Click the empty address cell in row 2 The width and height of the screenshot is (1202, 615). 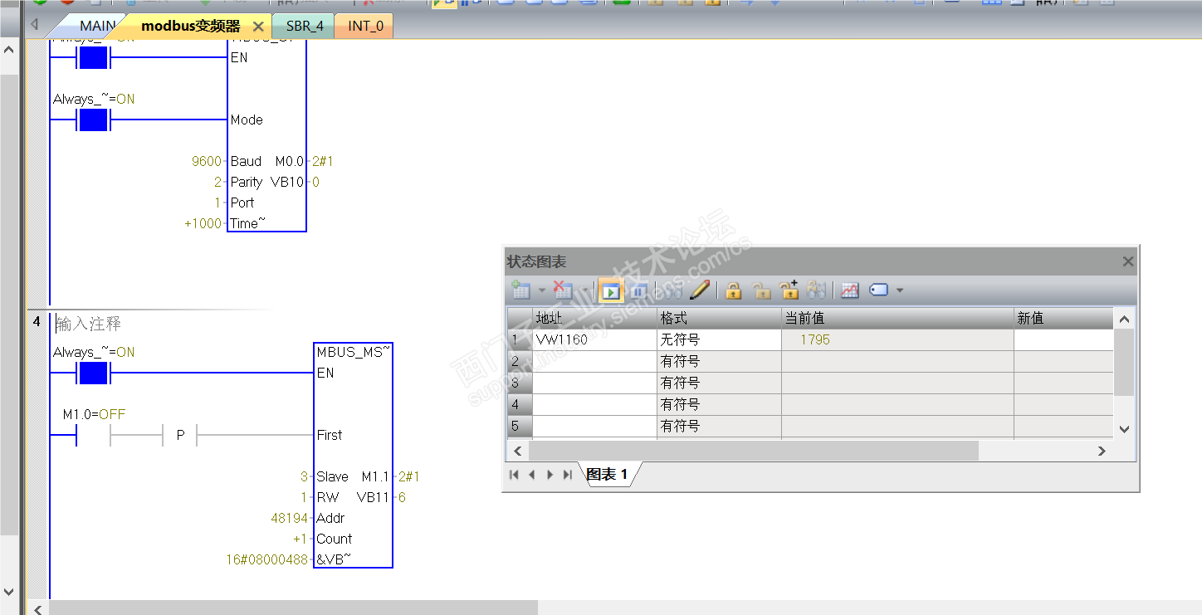[x=594, y=361]
